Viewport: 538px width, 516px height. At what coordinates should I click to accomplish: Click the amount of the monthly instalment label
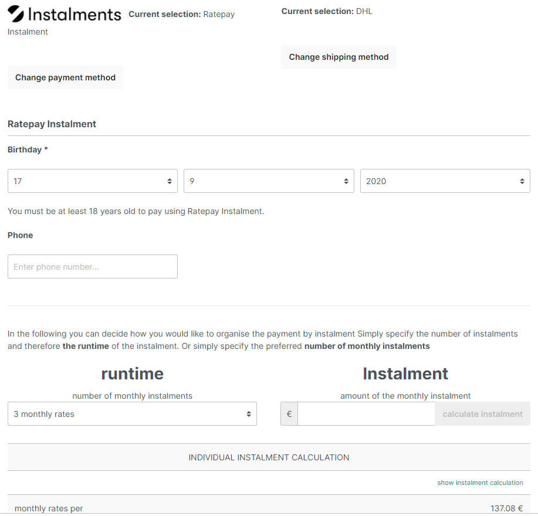point(405,396)
